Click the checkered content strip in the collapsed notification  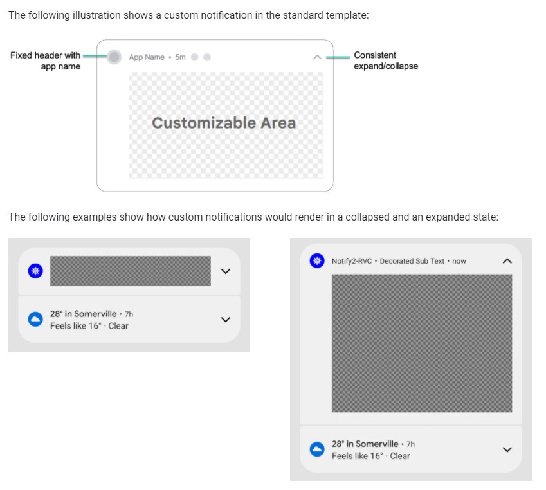click(130, 271)
